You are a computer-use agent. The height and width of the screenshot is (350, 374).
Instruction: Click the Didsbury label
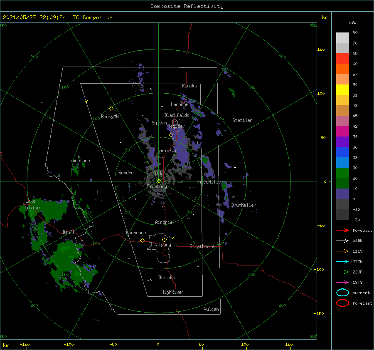157,186
